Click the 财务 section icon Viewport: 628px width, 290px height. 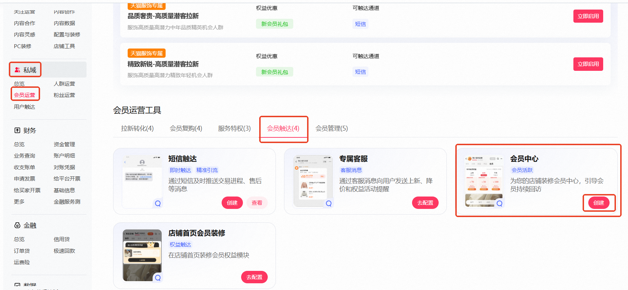click(17, 130)
